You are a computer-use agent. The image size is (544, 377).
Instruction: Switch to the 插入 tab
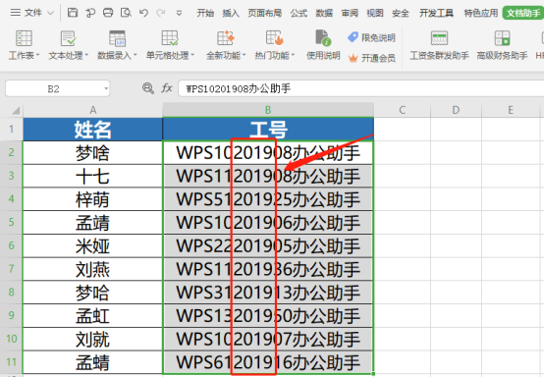[x=231, y=13]
